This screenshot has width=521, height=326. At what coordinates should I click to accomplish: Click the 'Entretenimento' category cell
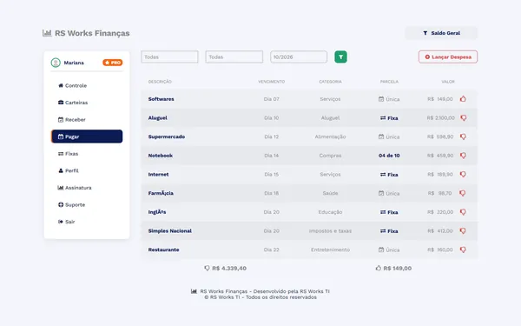330,249
